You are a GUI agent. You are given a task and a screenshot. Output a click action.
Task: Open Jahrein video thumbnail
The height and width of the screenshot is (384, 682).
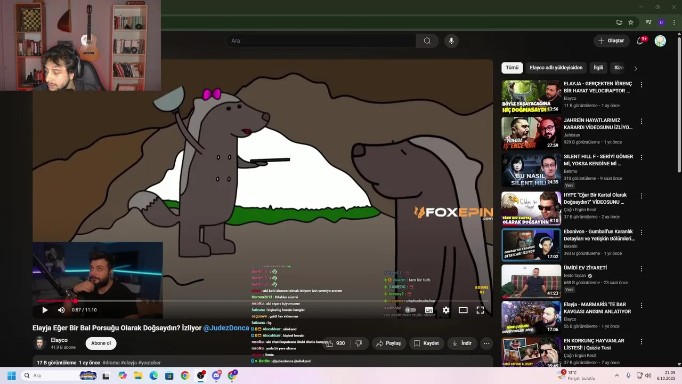coord(531,133)
